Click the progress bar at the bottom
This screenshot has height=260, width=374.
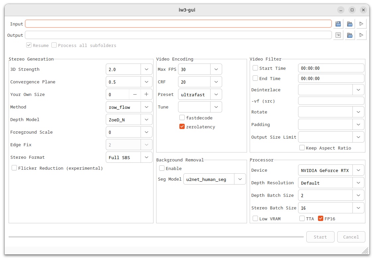tap(156, 237)
